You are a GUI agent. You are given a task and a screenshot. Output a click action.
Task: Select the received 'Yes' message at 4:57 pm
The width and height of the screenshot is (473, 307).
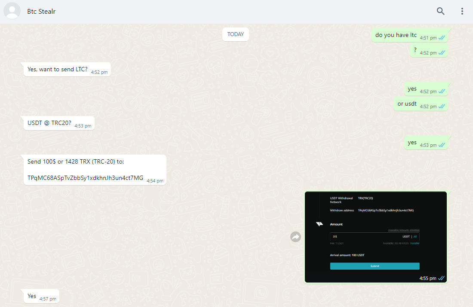pos(41,296)
